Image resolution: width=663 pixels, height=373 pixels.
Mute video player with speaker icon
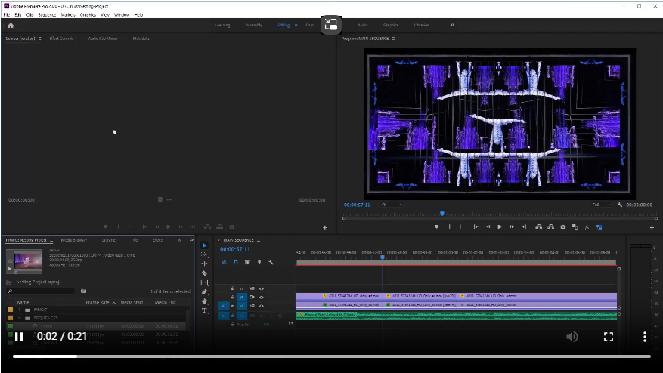coord(572,337)
